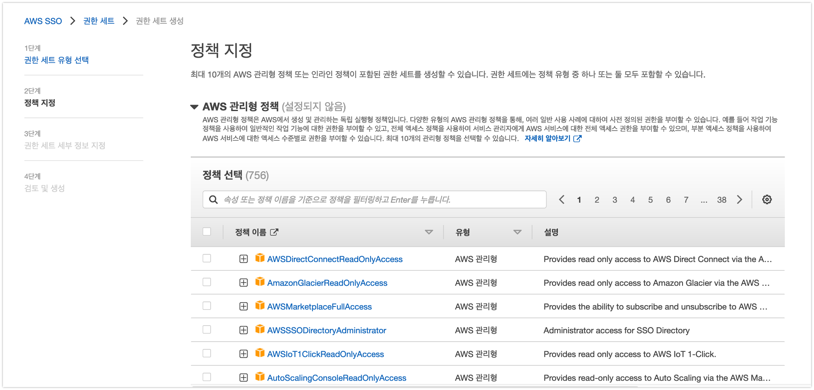Open the table preferences gear icon
This screenshot has height=390, width=814.
coord(767,200)
